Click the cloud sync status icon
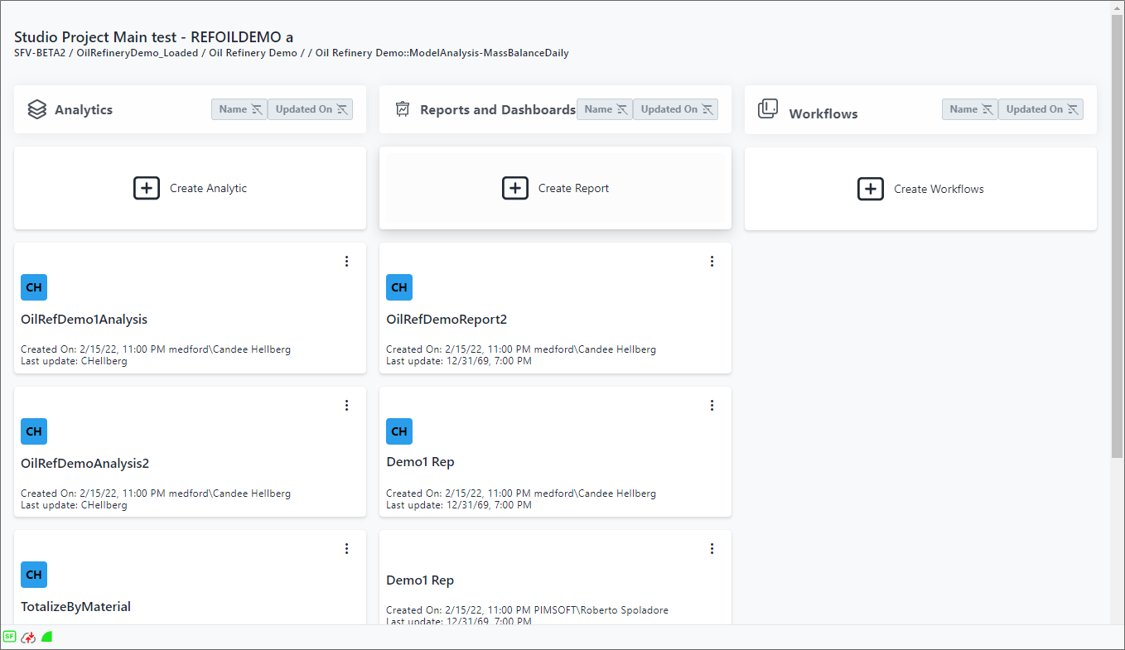 (28, 637)
